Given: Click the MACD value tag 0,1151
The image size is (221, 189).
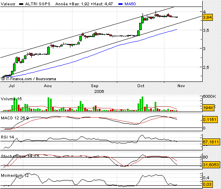Looking at the screenshot, I should point(210,120).
